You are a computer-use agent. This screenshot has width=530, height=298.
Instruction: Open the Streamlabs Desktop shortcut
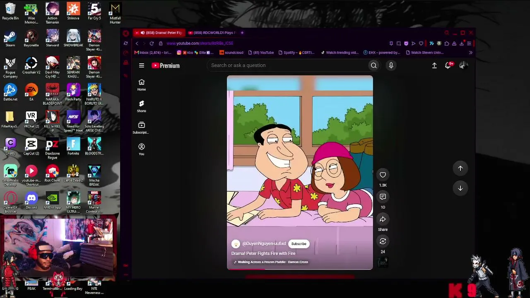tap(10, 175)
